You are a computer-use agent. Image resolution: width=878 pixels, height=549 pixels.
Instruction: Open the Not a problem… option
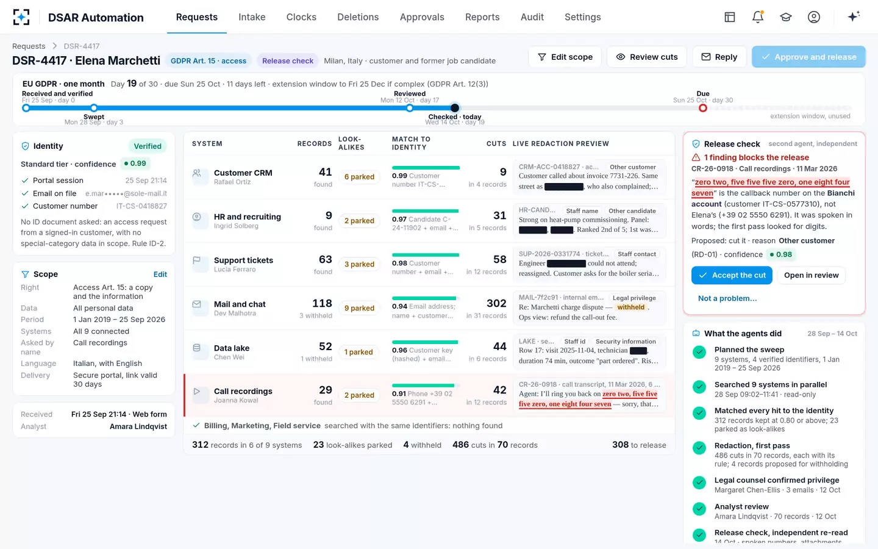click(727, 298)
